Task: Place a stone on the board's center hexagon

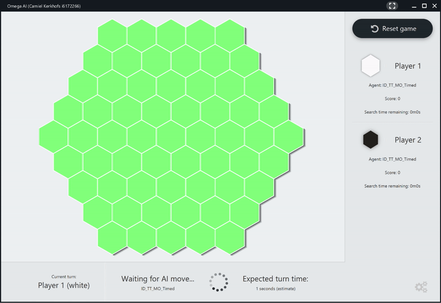Action: coord(171,135)
